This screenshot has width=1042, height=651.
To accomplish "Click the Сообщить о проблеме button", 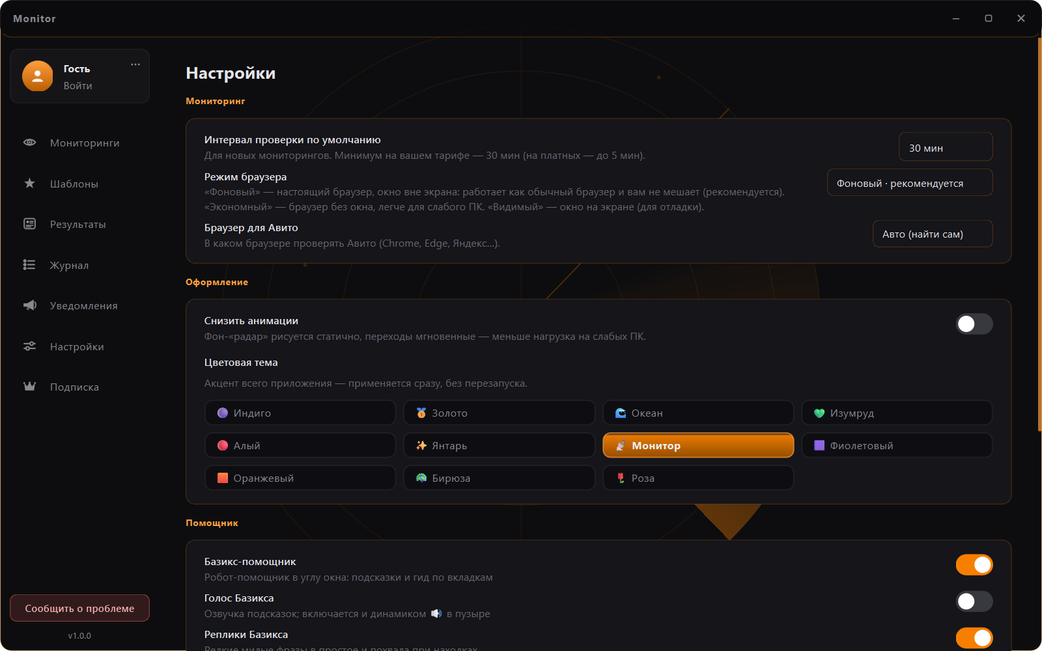I will (x=79, y=608).
